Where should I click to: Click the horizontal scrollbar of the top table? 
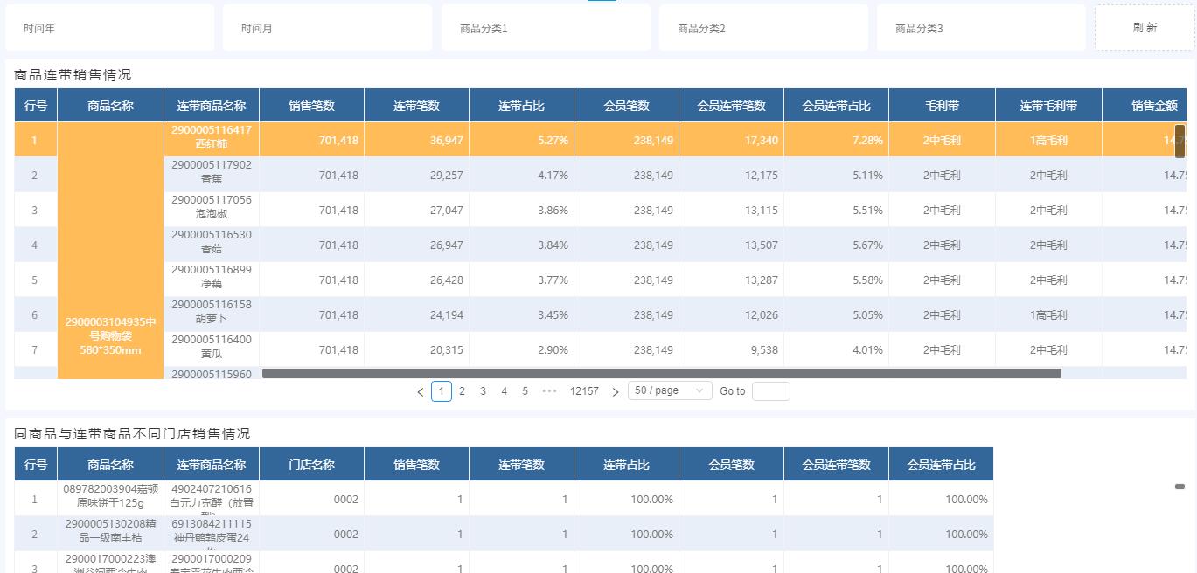coord(665,373)
